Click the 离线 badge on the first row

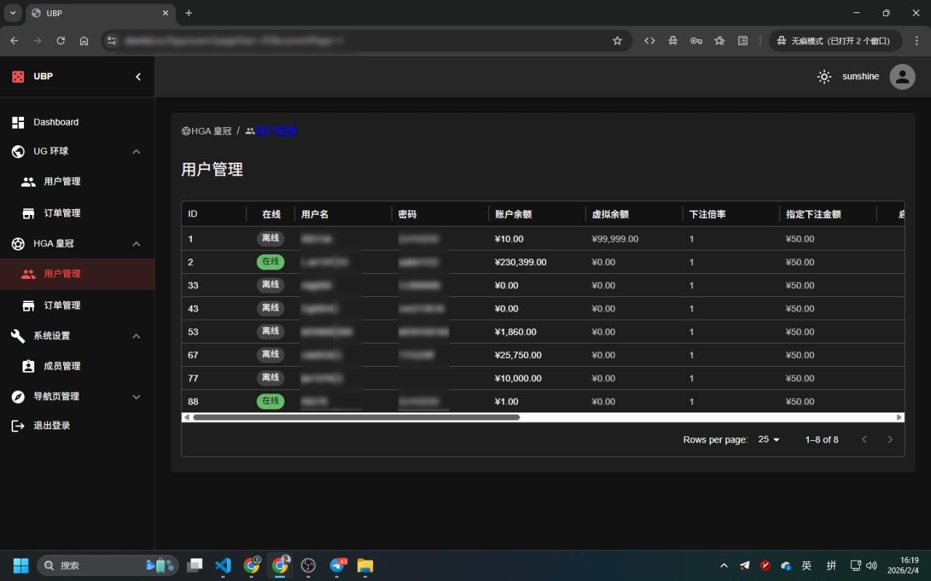point(270,238)
